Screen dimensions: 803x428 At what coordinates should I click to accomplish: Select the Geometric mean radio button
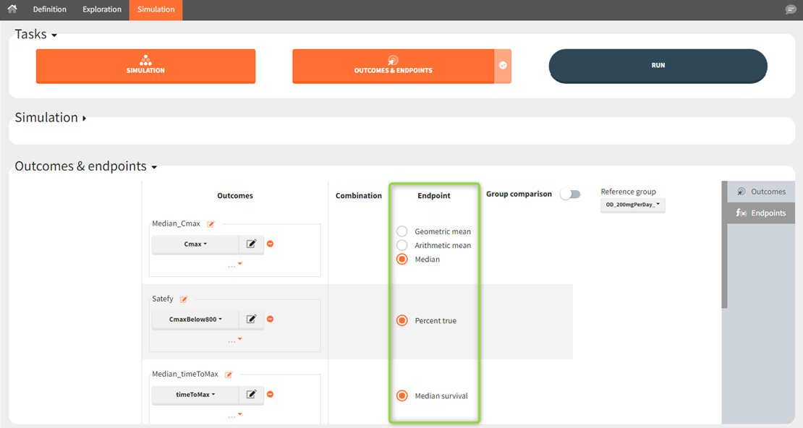click(402, 231)
